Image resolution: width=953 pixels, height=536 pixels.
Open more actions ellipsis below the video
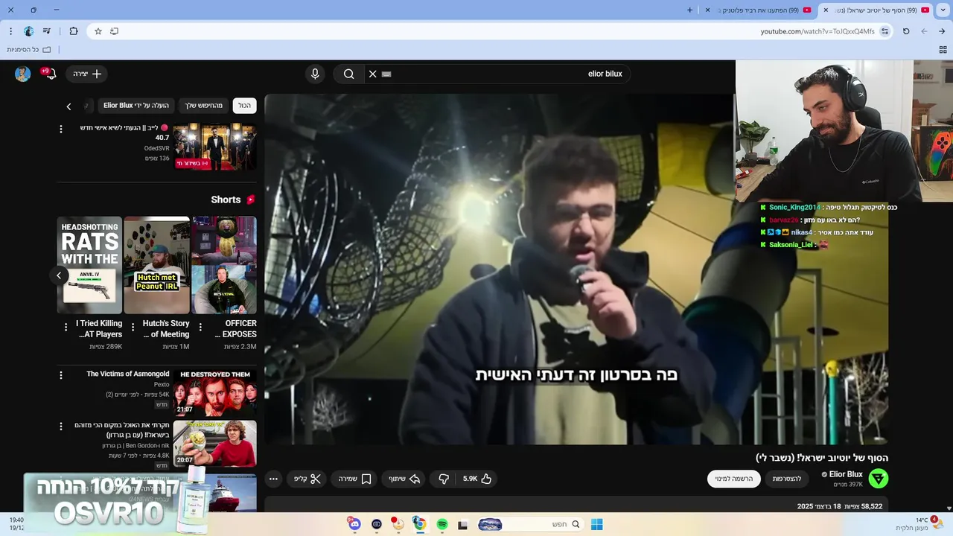tap(273, 479)
